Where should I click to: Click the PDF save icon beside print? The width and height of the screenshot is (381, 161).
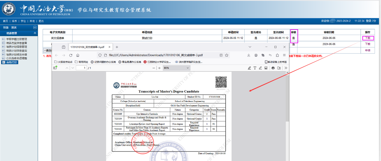pos(279,68)
